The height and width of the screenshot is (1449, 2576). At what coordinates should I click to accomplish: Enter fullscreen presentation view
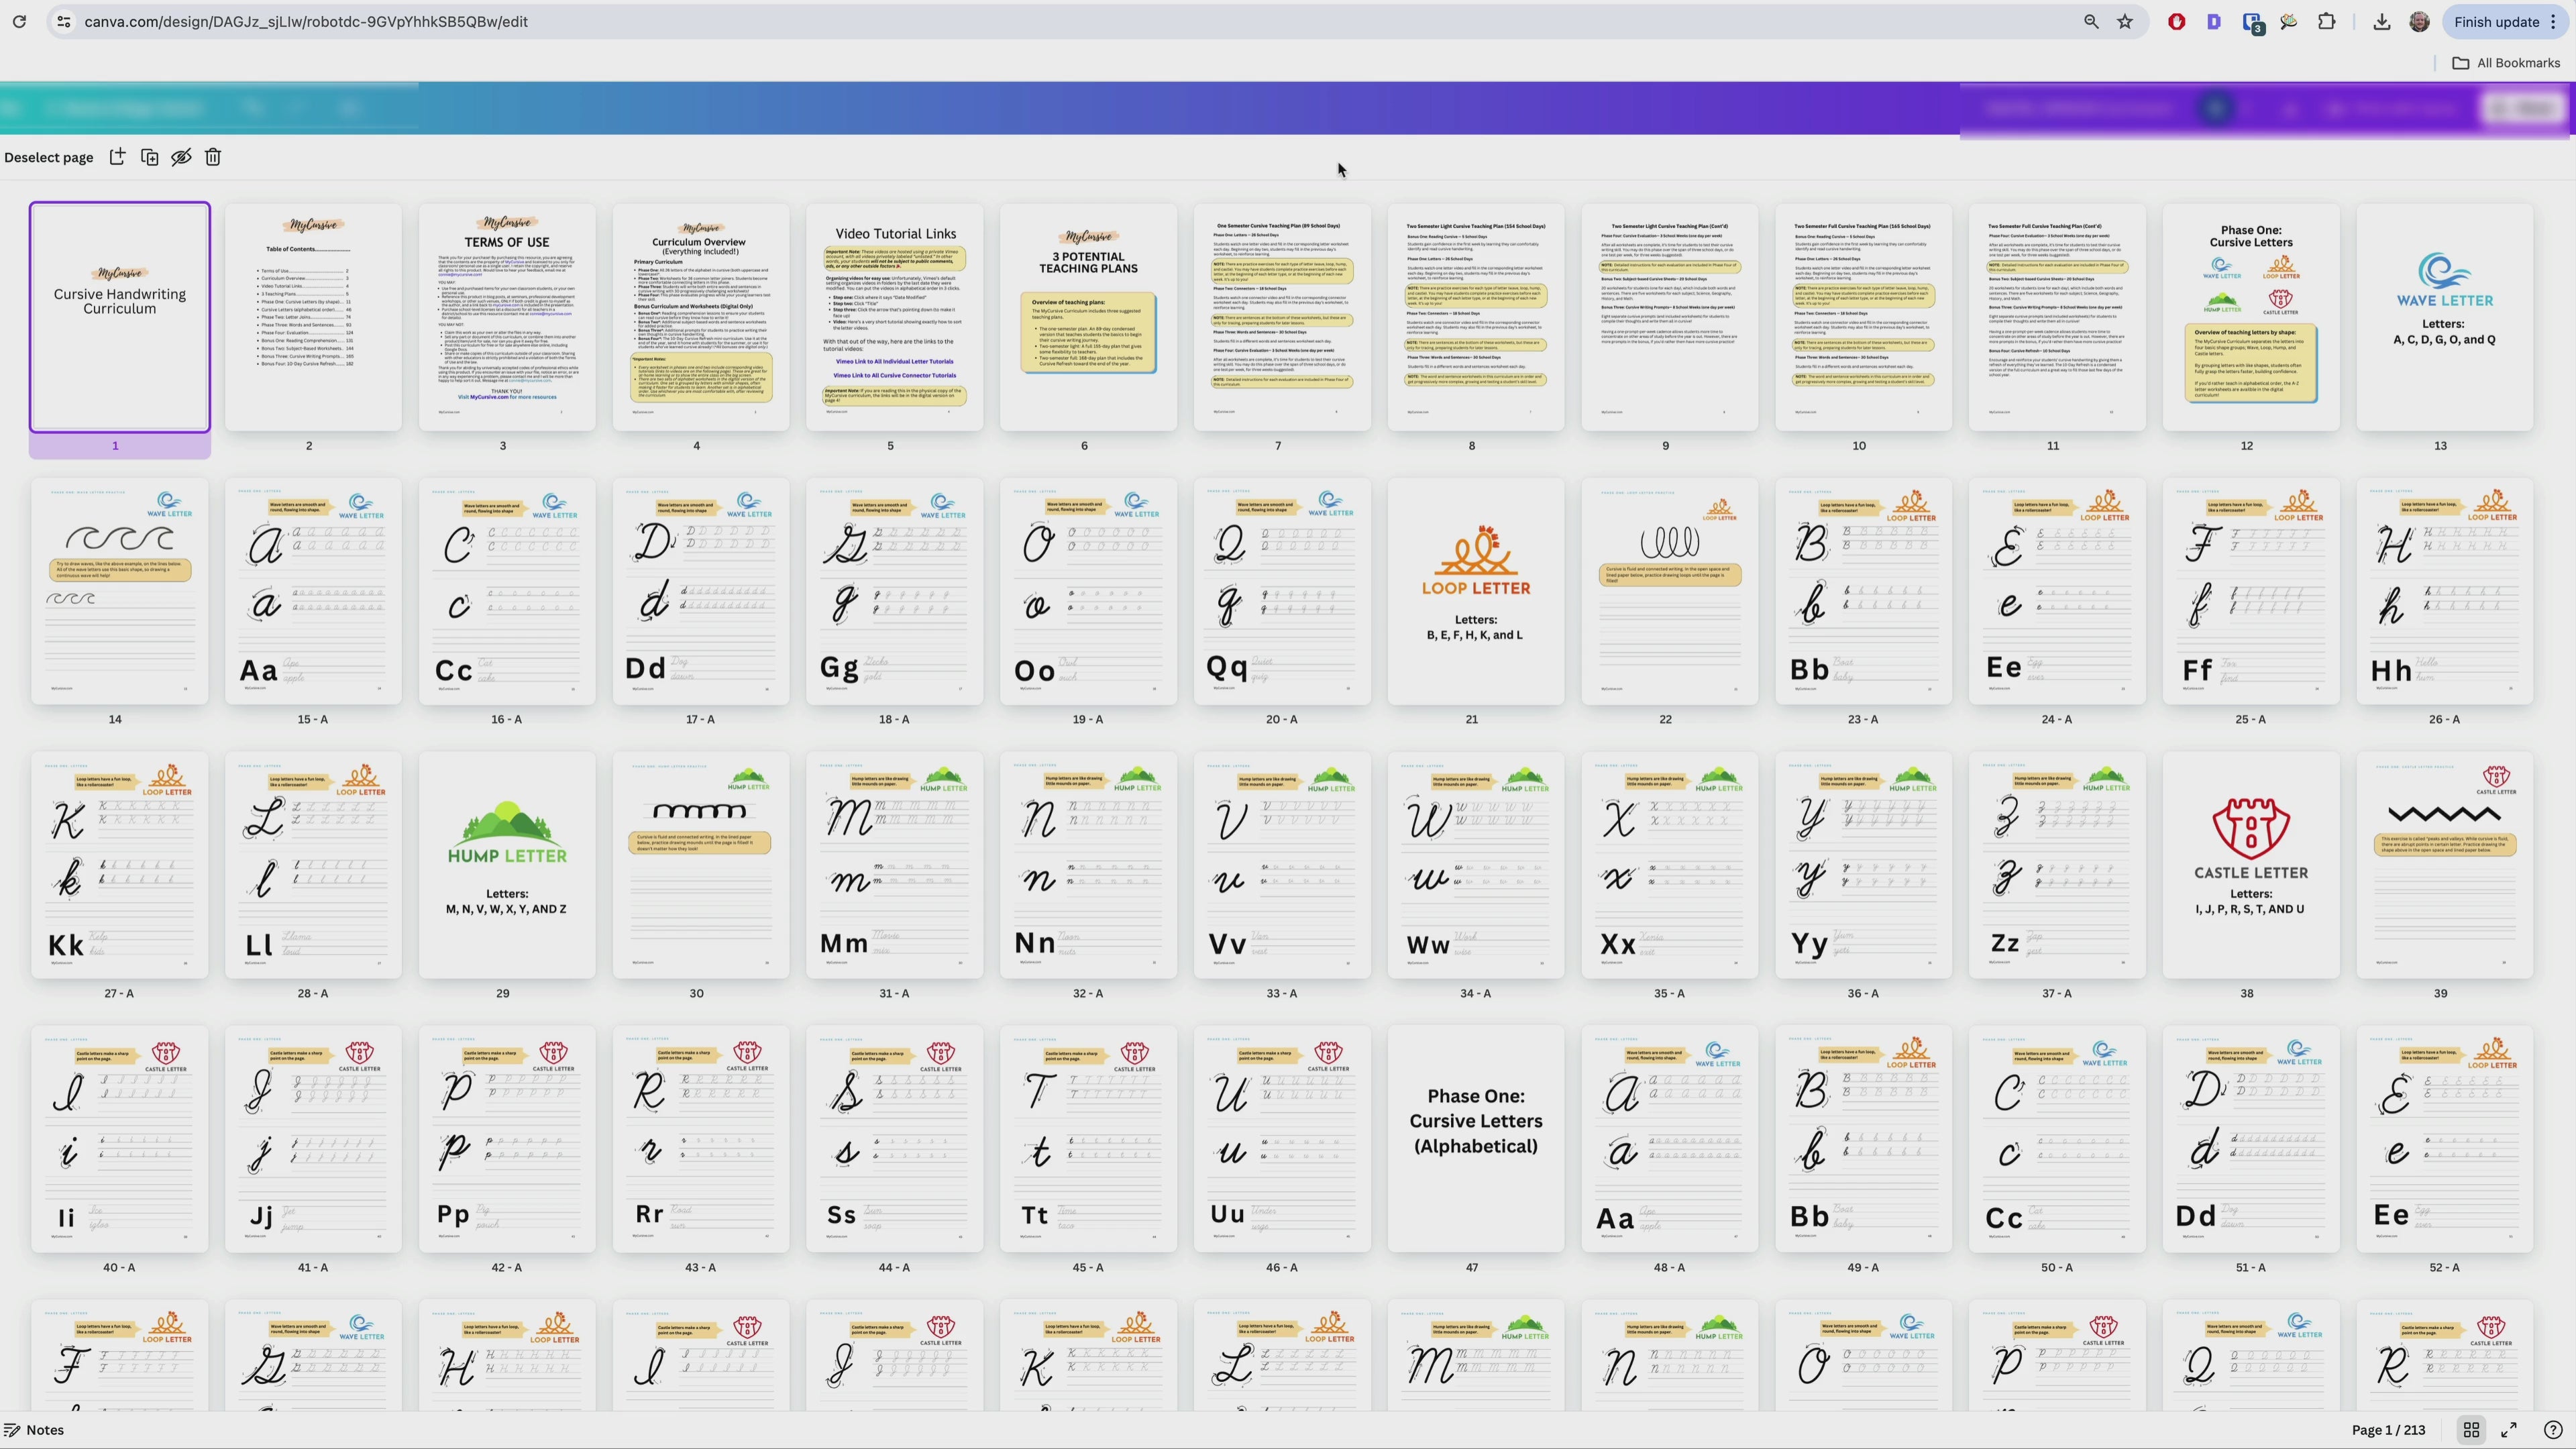click(x=2510, y=1430)
